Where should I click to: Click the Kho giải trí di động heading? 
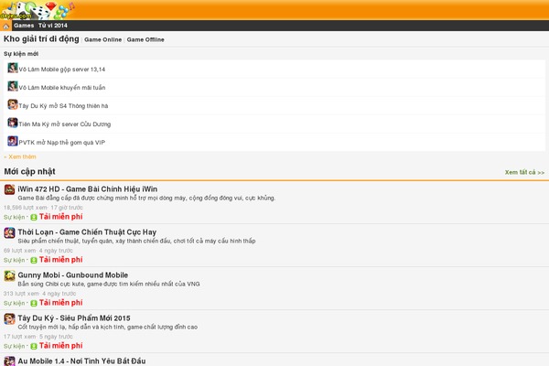tap(41, 38)
